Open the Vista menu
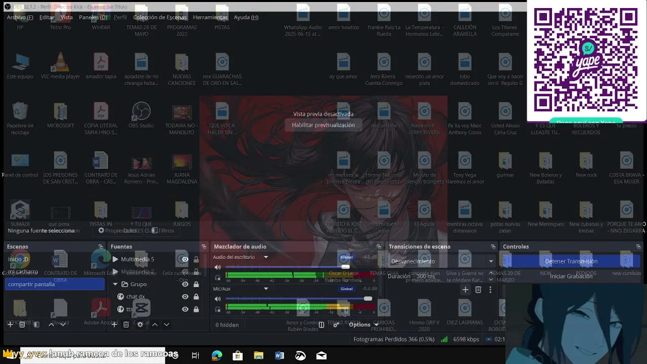This screenshot has height=364, width=647. [67, 17]
